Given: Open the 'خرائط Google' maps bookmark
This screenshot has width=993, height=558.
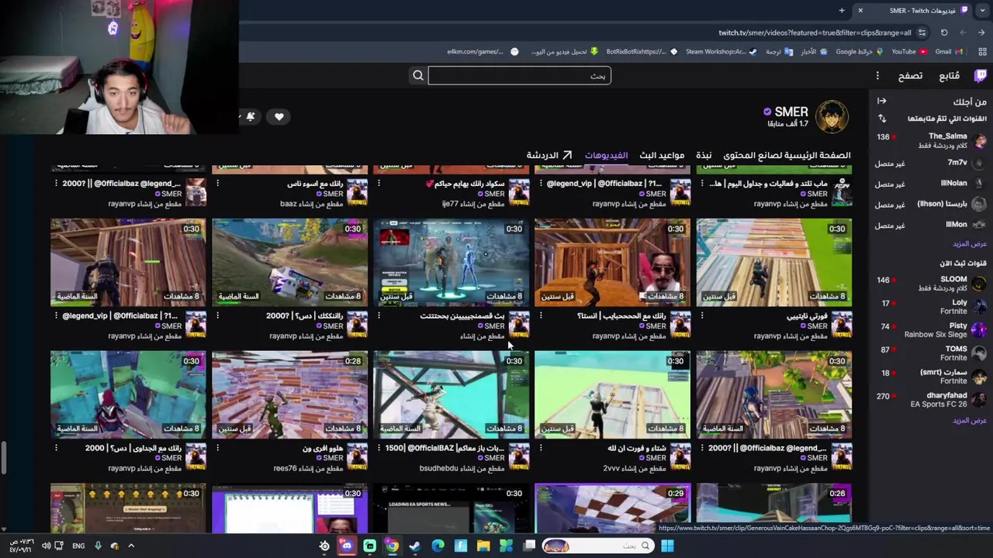Looking at the screenshot, I should (860, 52).
